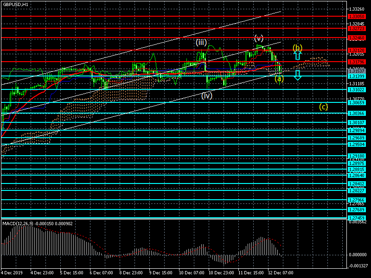Select the 1.28227 cyan price label

tap(357, 190)
